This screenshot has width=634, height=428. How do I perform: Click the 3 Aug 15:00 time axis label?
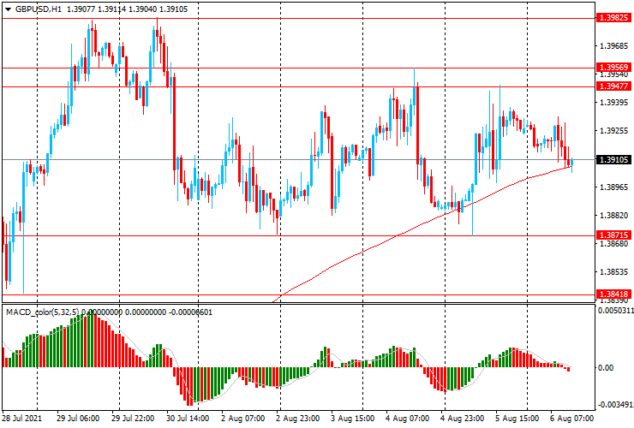353,419
